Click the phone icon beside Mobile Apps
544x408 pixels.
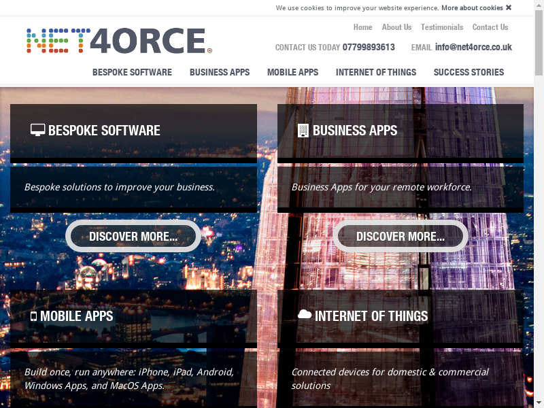click(33, 316)
